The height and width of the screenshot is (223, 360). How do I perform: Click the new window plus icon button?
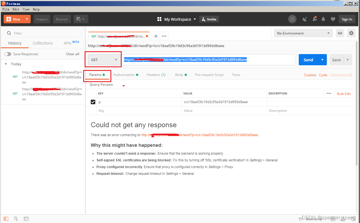81,19
